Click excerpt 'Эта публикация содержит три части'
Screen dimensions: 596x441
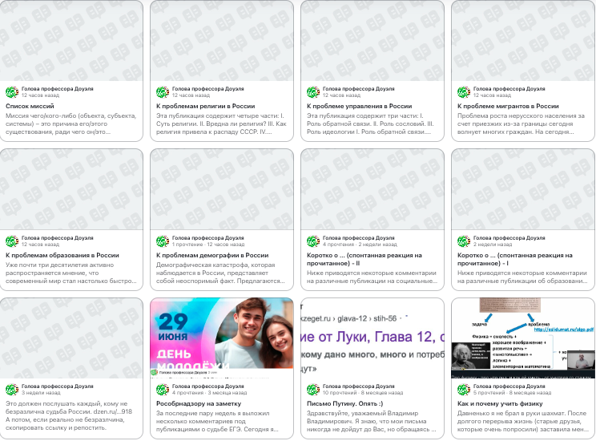[370, 123]
